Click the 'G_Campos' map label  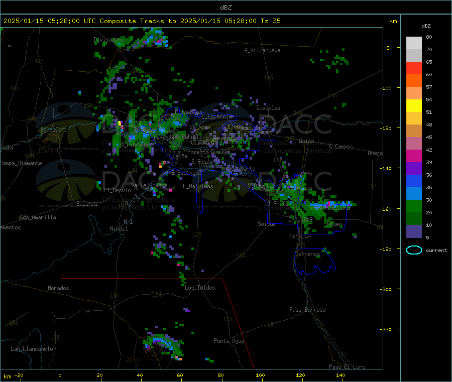[341, 147]
